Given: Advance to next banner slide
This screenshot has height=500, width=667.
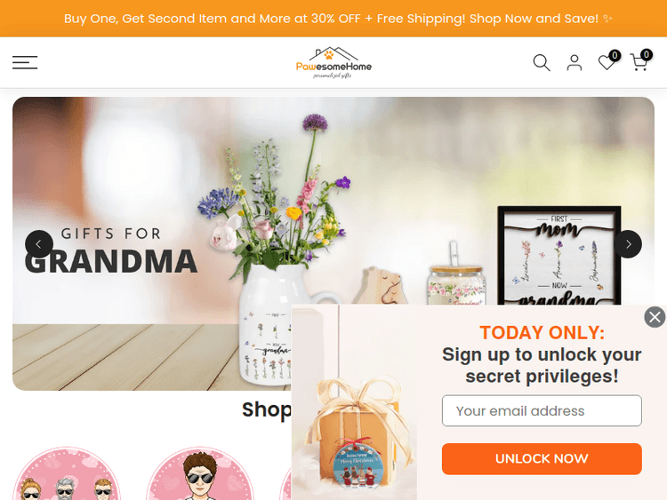Looking at the screenshot, I should coord(628,244).
